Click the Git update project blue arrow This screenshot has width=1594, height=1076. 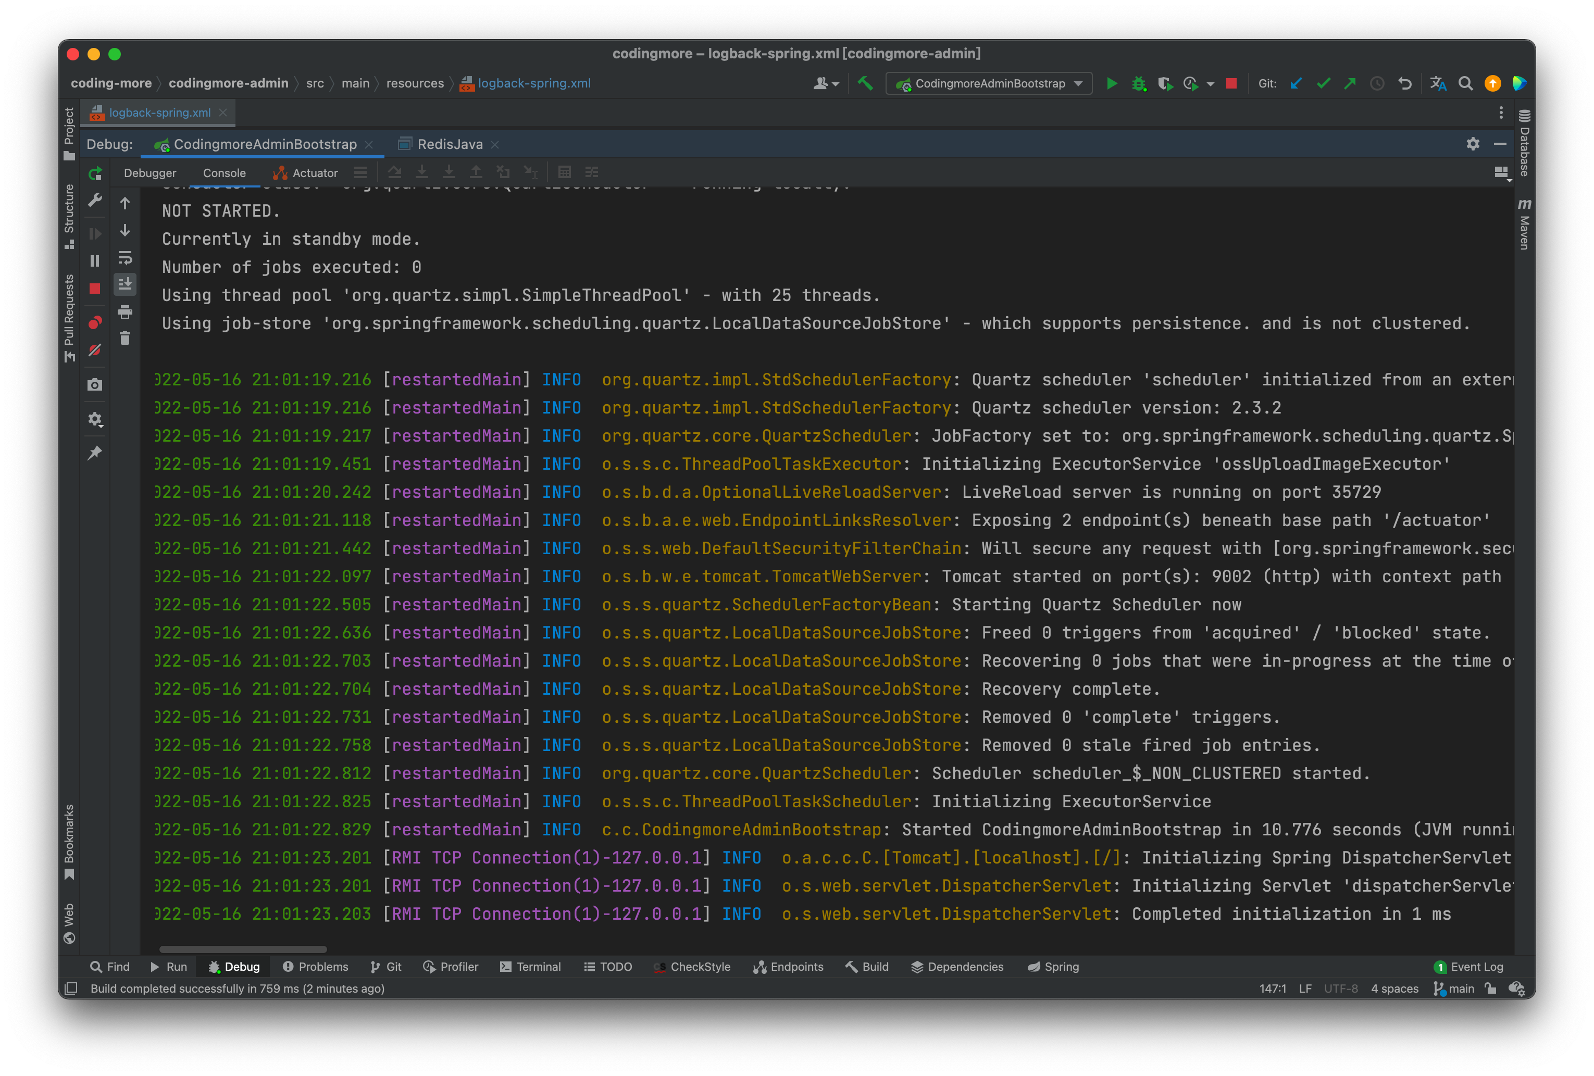click(1296, 84)
